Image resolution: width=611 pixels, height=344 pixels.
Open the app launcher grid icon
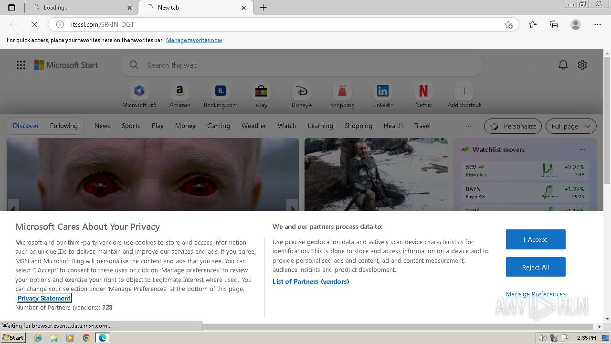[x=21, y=65]
